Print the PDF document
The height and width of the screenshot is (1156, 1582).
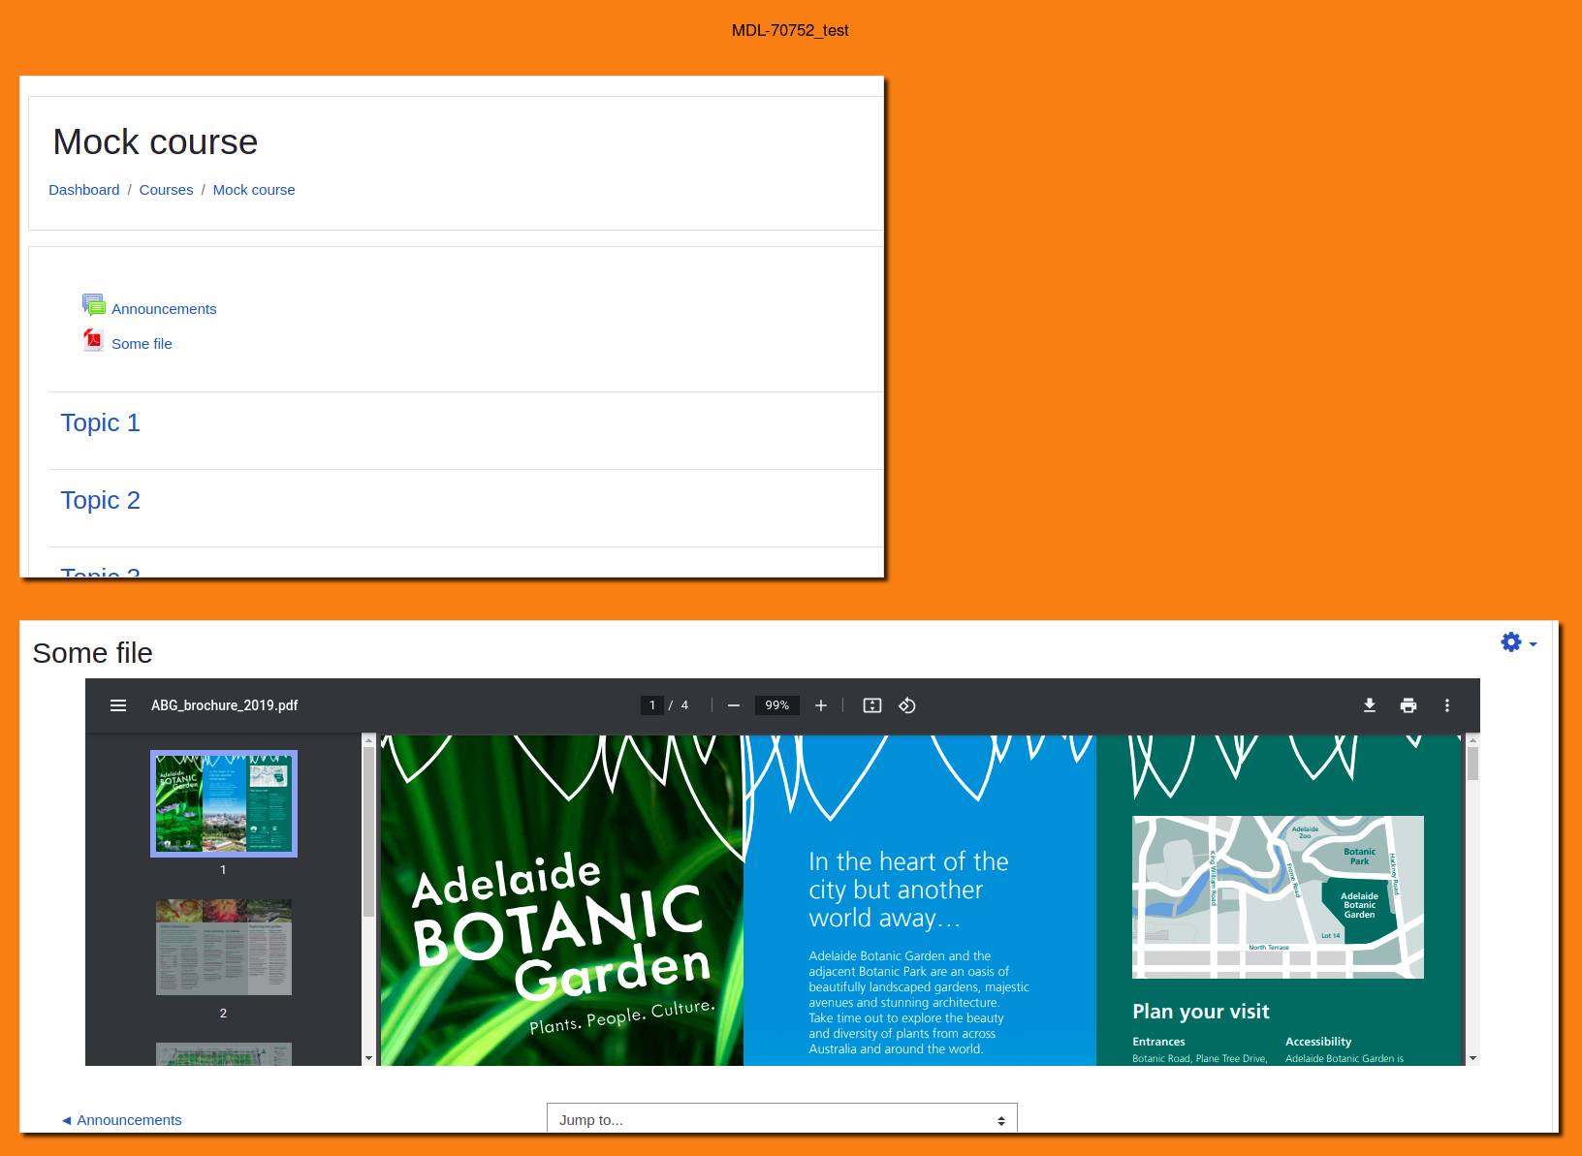tap(1408, 705)
